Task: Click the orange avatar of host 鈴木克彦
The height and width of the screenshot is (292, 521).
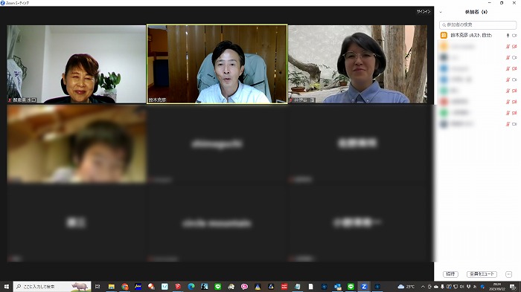Action: click(444, 35)
